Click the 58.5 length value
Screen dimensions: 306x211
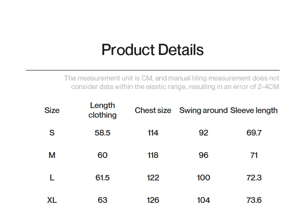pyautogui.click(x=103, y=133)
